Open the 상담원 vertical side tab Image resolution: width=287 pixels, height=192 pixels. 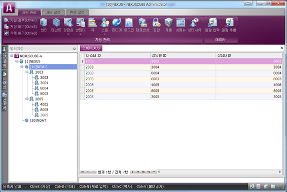point(4,57)
